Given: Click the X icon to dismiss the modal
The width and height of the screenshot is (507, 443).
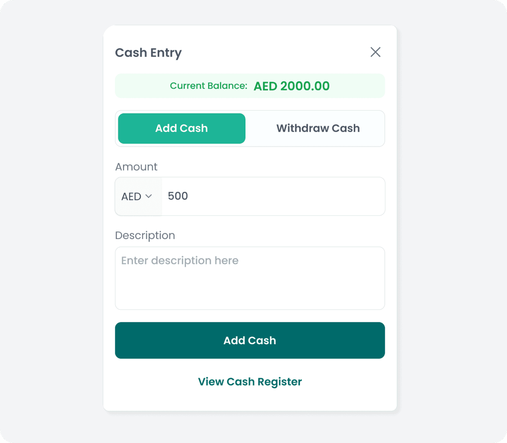Looking at the screenshot, I should [x=375, y=52].
